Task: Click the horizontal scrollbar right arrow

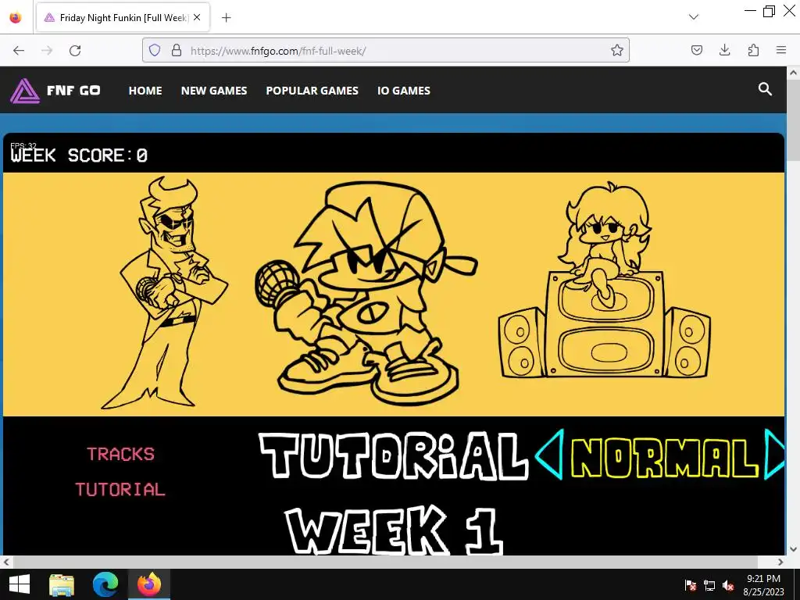Action: pos(780,562)
